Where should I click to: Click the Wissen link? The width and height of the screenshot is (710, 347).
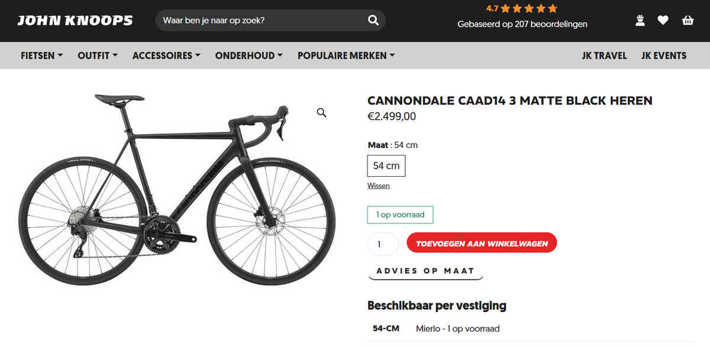[x=379, y=186]
